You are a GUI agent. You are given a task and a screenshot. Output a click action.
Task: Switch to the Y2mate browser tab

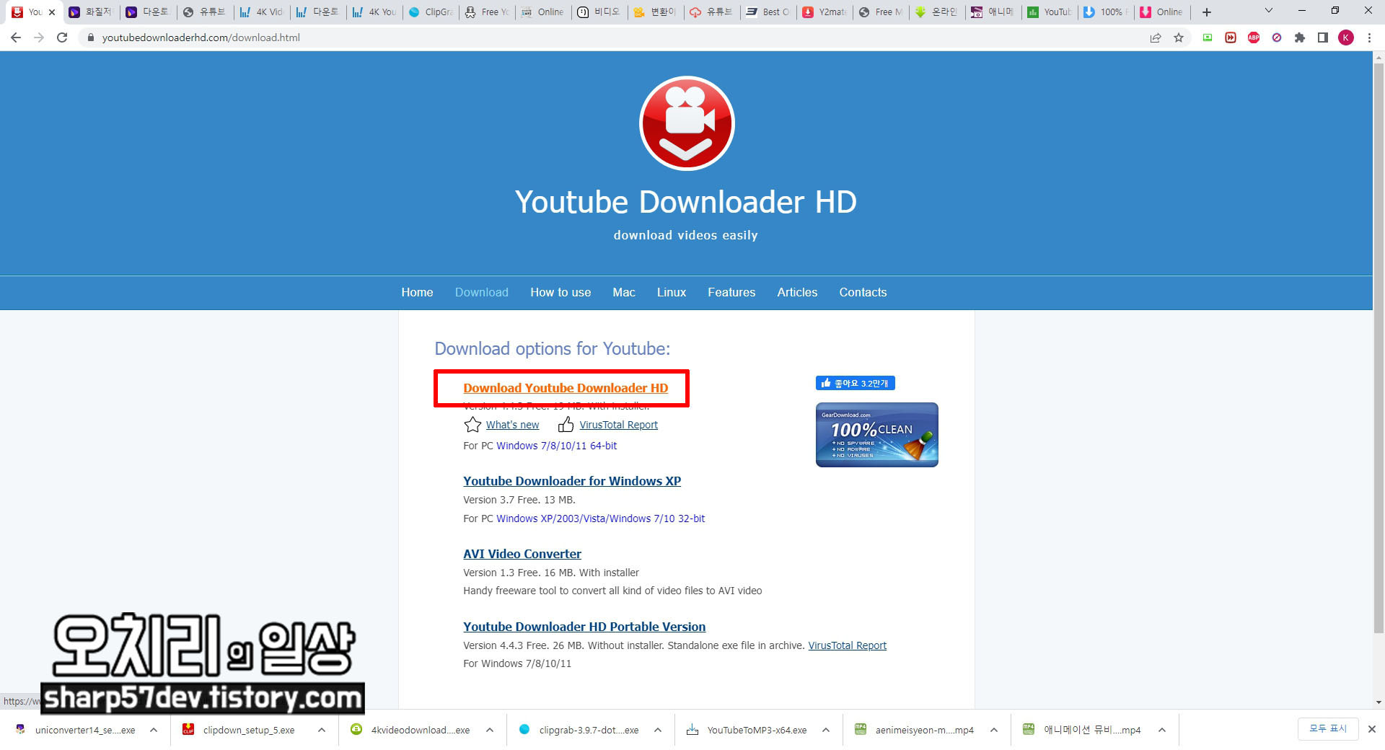click(x=825, y=12)
